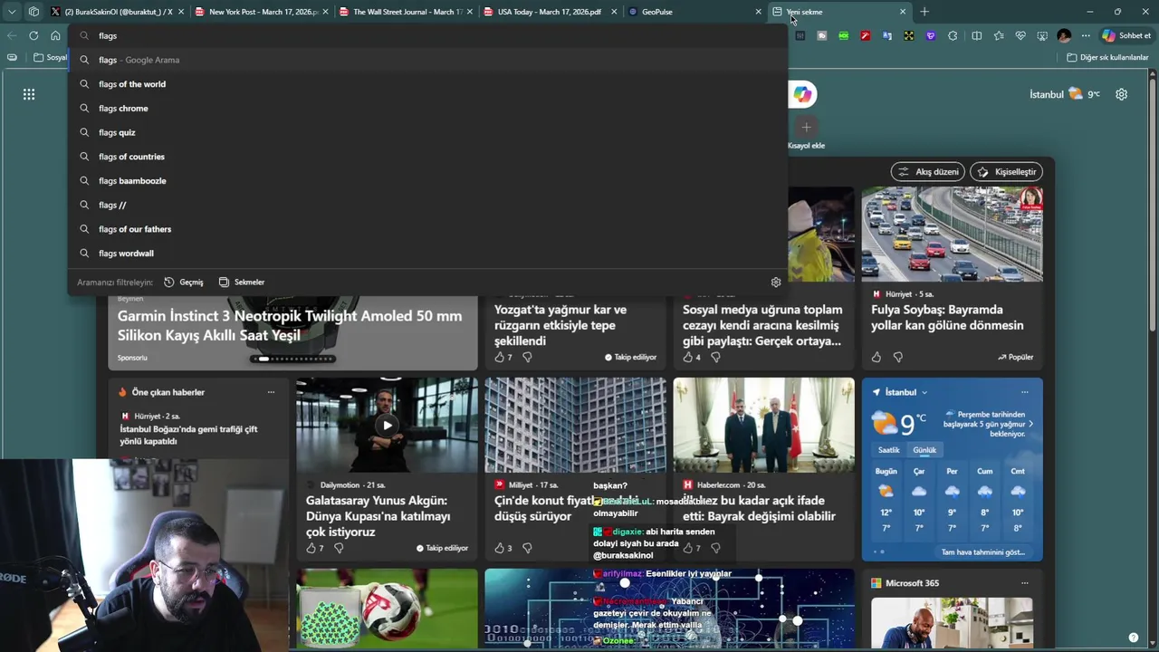
Task: Select the 'flags baamboozle' suggestion
Action: point(427,180)
